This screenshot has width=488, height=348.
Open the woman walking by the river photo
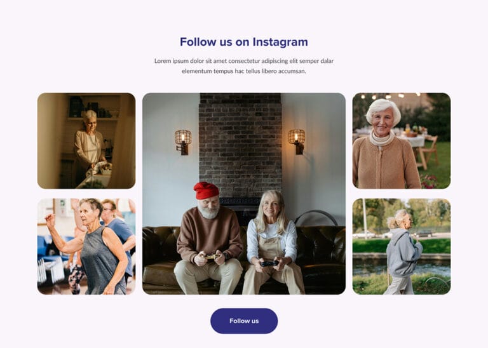pyautogui.click(x=402, y=246)
